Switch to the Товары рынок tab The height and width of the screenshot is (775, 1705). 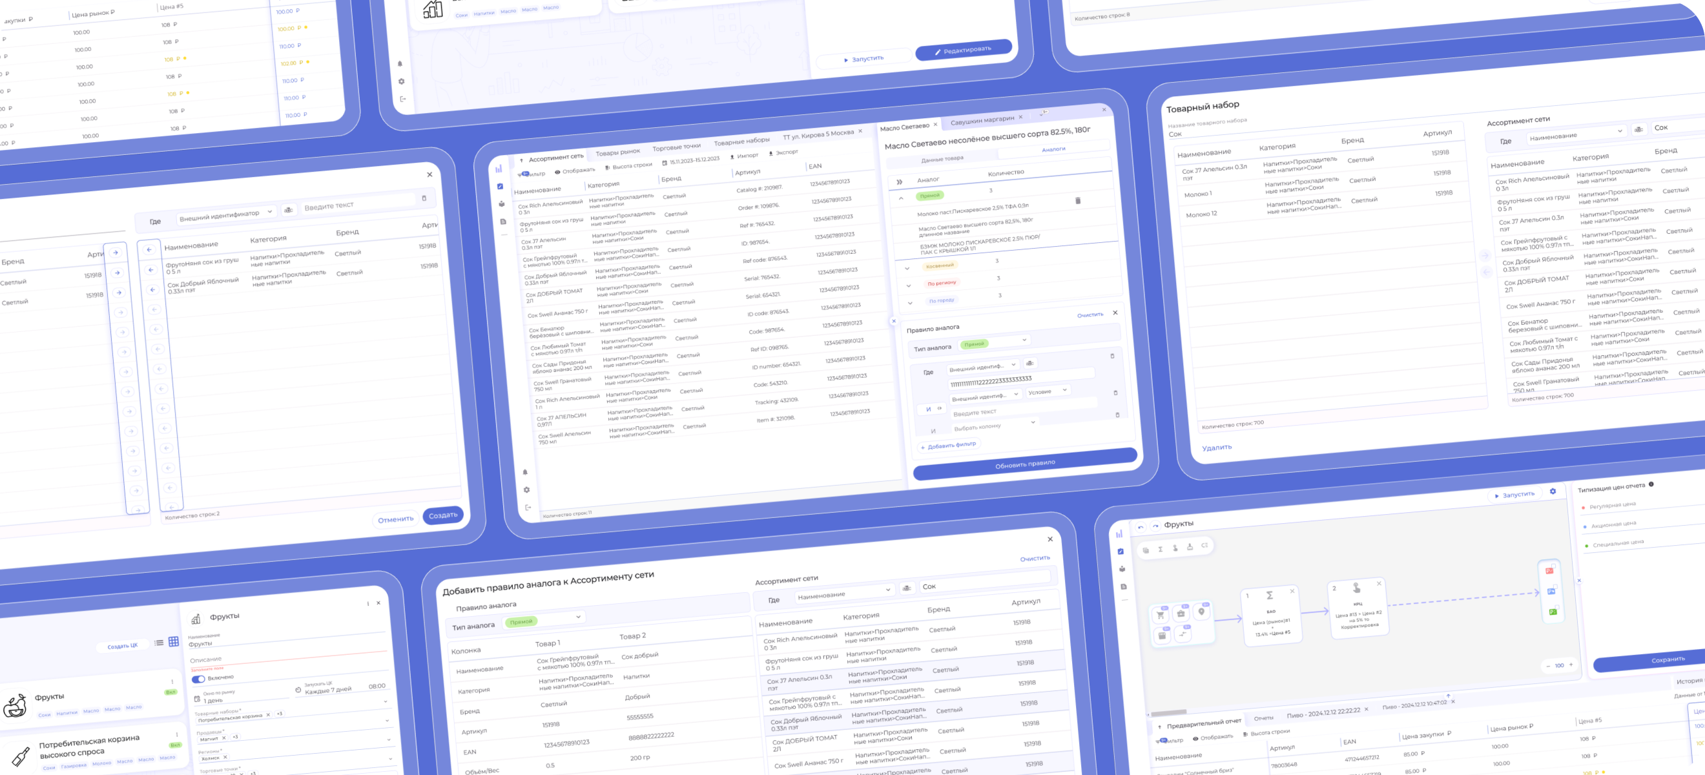point(617,153)
